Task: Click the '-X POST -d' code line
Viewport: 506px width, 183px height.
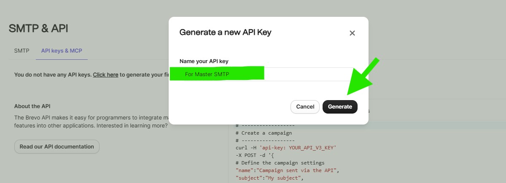Action: [253, 155]
